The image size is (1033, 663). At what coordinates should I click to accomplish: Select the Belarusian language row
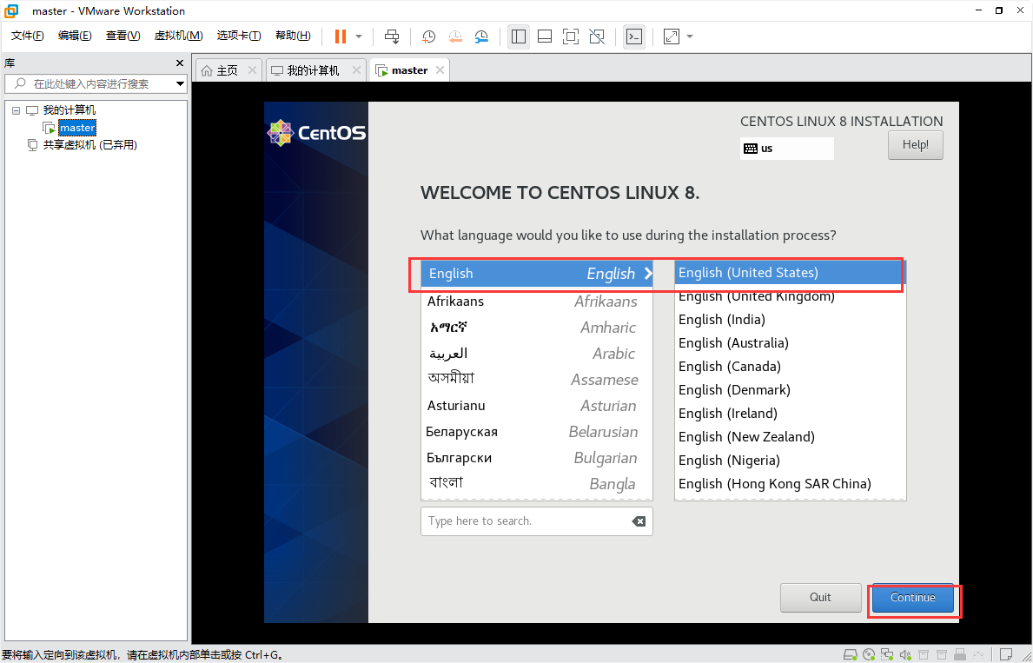click(537, 432)
